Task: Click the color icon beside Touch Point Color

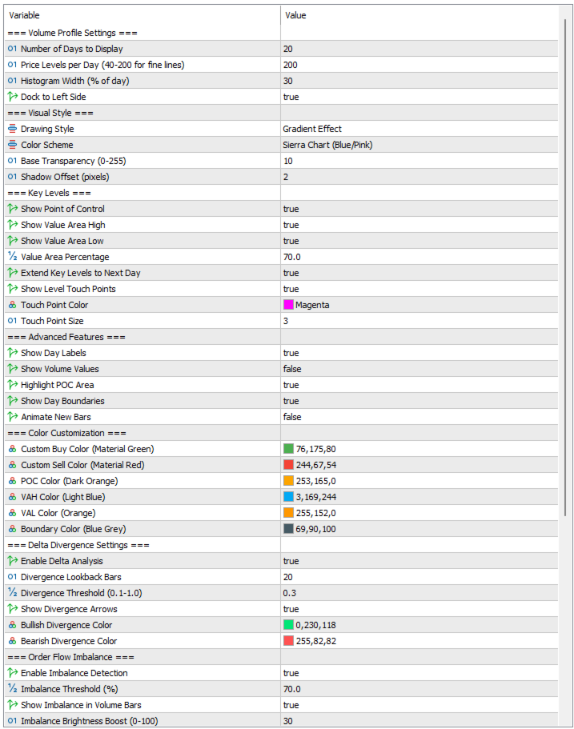Action: 12,305
